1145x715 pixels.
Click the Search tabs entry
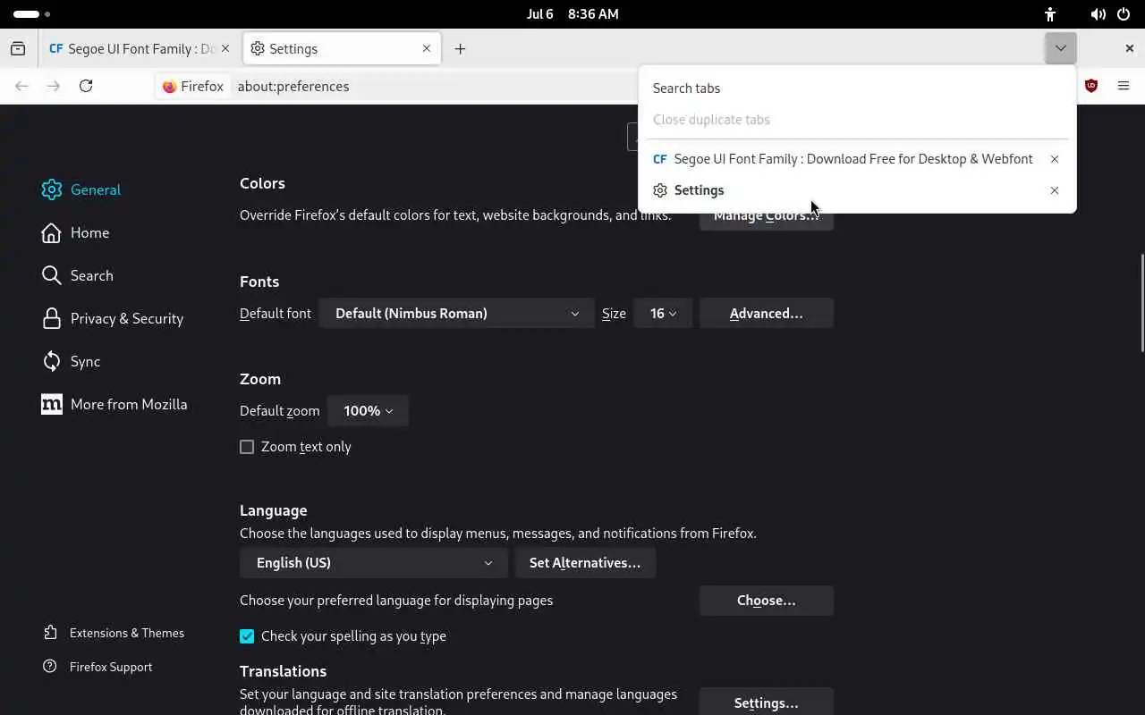(857, 88)
